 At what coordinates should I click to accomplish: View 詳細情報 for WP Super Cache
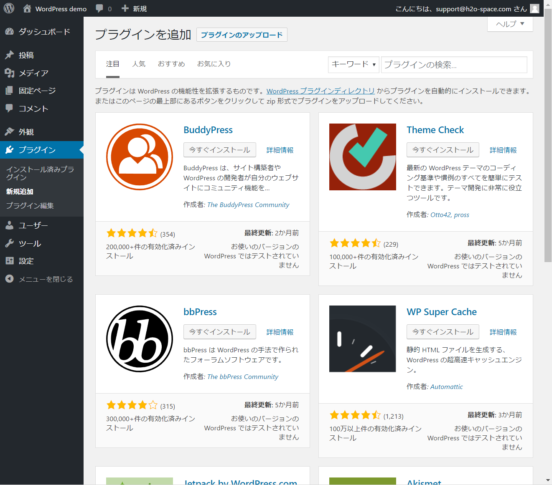503,332
